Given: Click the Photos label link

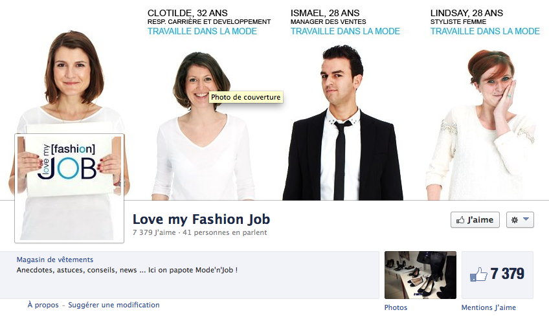Looking at the screenshot, I should point(396,308).
